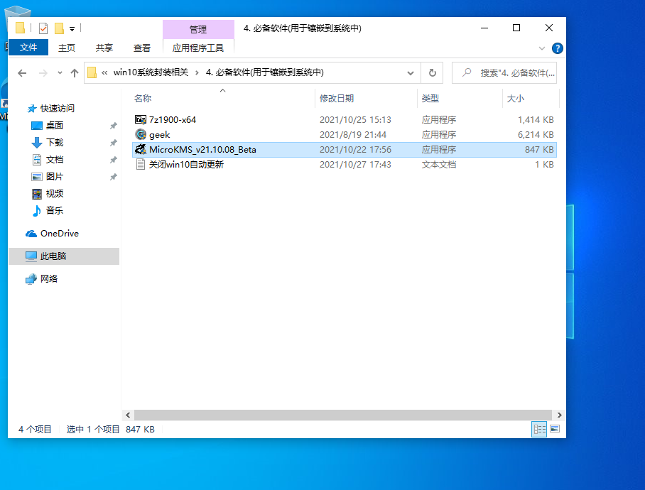Viewport: 645px width, 490px height.
Task: Select the geek application icon
Action: coord(141,134)
